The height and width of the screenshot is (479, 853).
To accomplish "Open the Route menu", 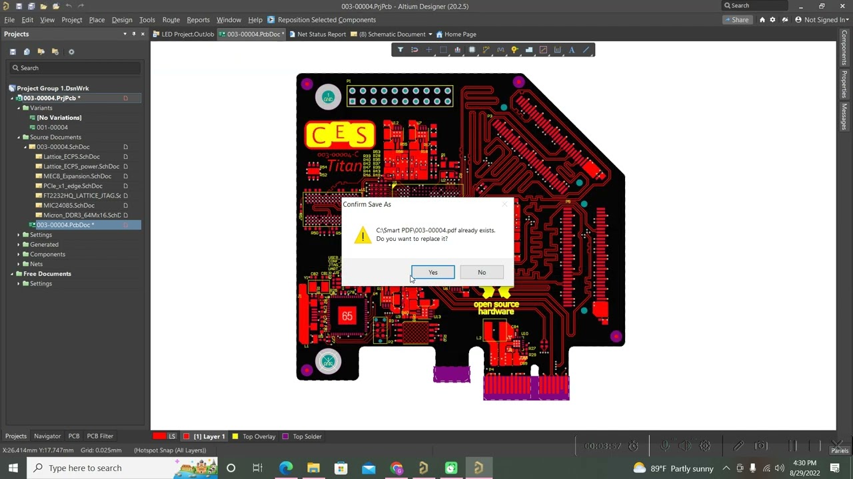I will tap(171, 20).
